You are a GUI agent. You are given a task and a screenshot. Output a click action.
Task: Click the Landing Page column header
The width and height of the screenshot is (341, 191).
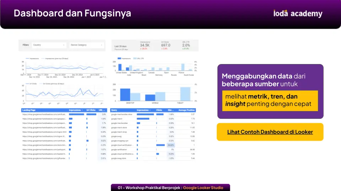coord(29,110)
